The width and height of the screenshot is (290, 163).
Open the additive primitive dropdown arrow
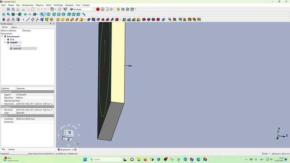[x=85, y=19]
